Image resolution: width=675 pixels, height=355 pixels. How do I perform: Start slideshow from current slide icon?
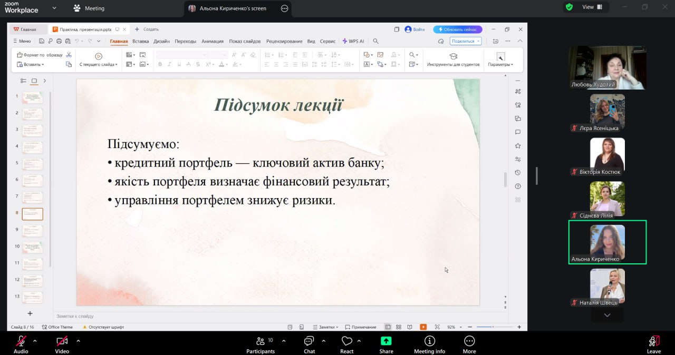(98, 56)
